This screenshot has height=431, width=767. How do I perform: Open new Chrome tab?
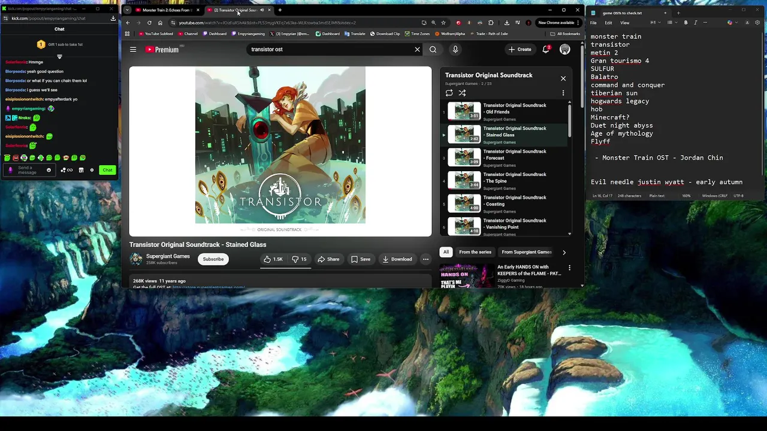click(x=280, y=10)
